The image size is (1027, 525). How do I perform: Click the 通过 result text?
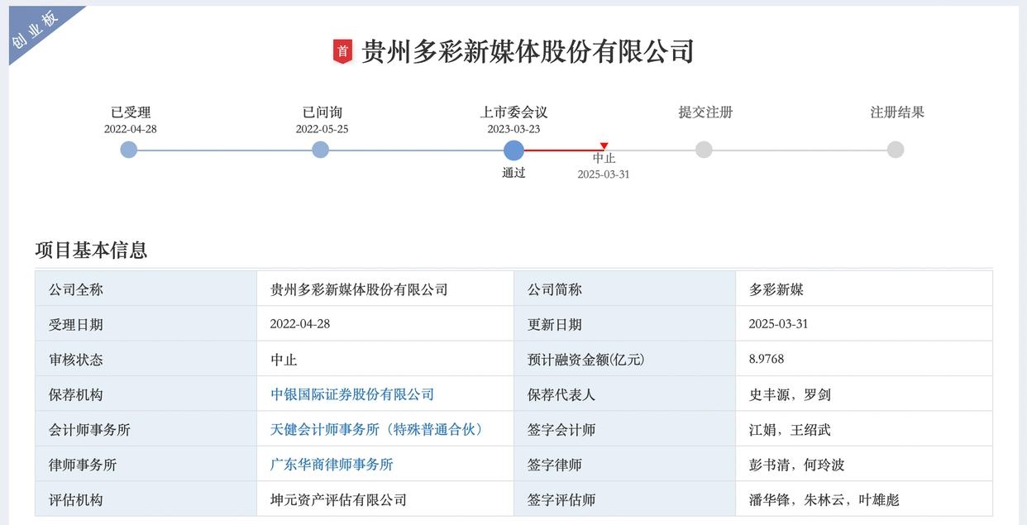tap(513, 173)
